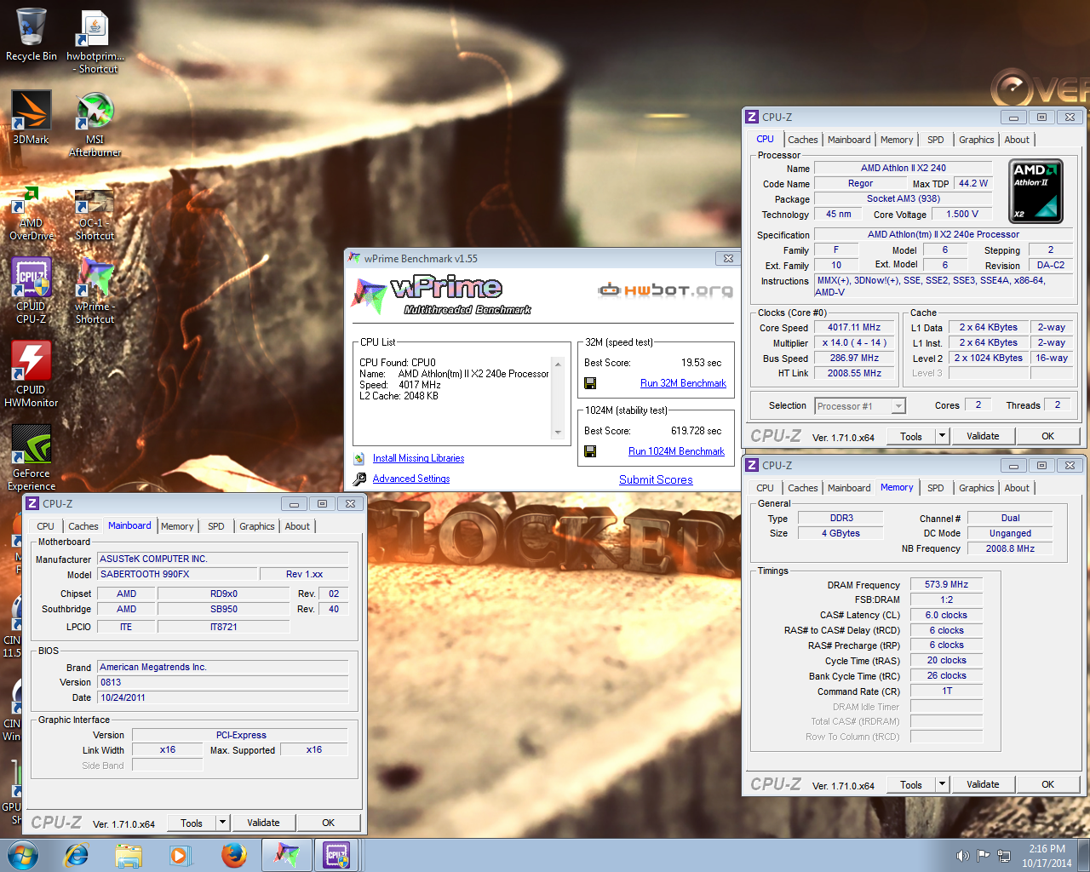1090x872 pixels.
Task: Click the Install Missing Libraries icon
Action: (359, 458)
